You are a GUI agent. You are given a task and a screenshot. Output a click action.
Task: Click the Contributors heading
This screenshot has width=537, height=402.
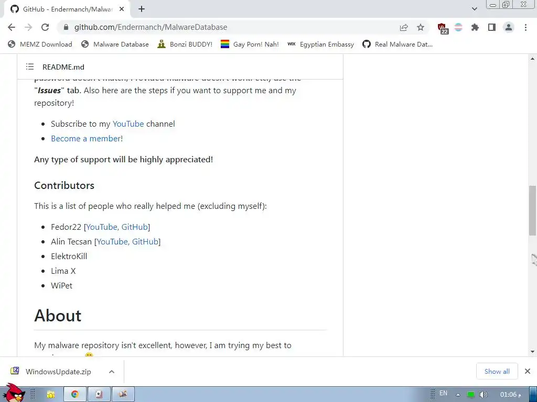pos(64,185)
